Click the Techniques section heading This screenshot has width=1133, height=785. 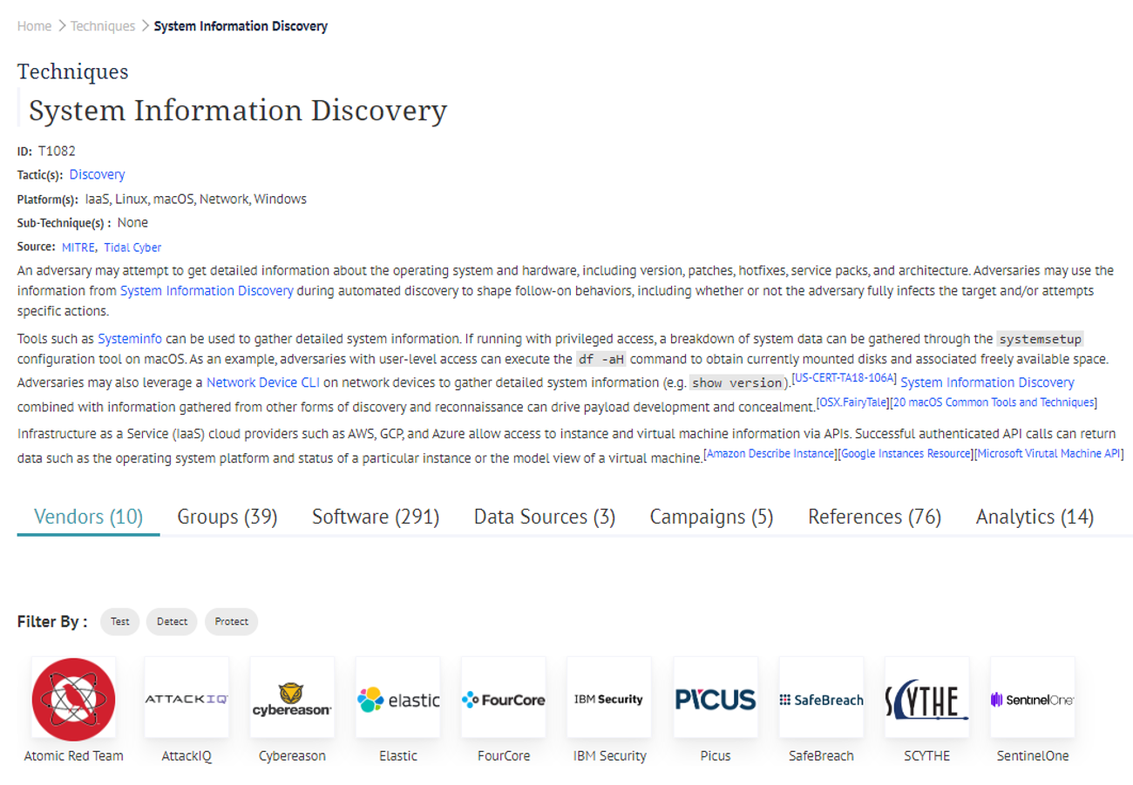73,71
